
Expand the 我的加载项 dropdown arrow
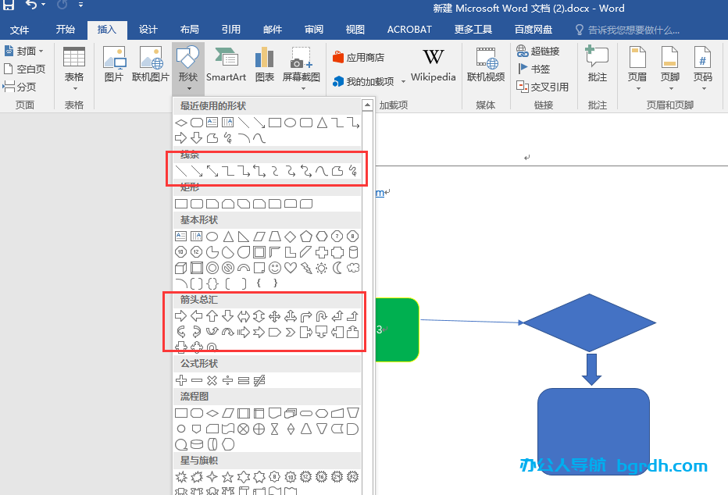tap(404, 82)
